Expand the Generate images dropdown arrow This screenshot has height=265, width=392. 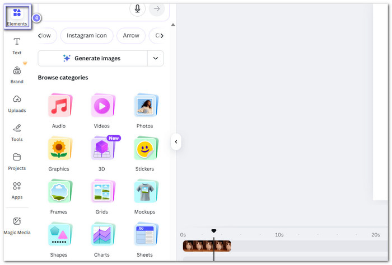(x=155, y=58)
